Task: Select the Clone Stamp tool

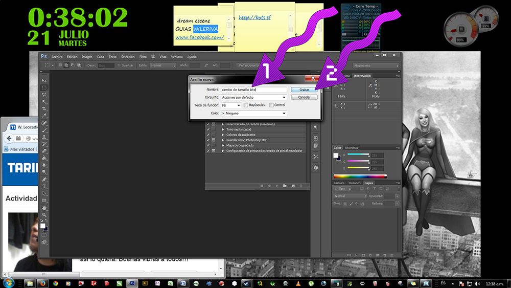Action: (44, 137)
